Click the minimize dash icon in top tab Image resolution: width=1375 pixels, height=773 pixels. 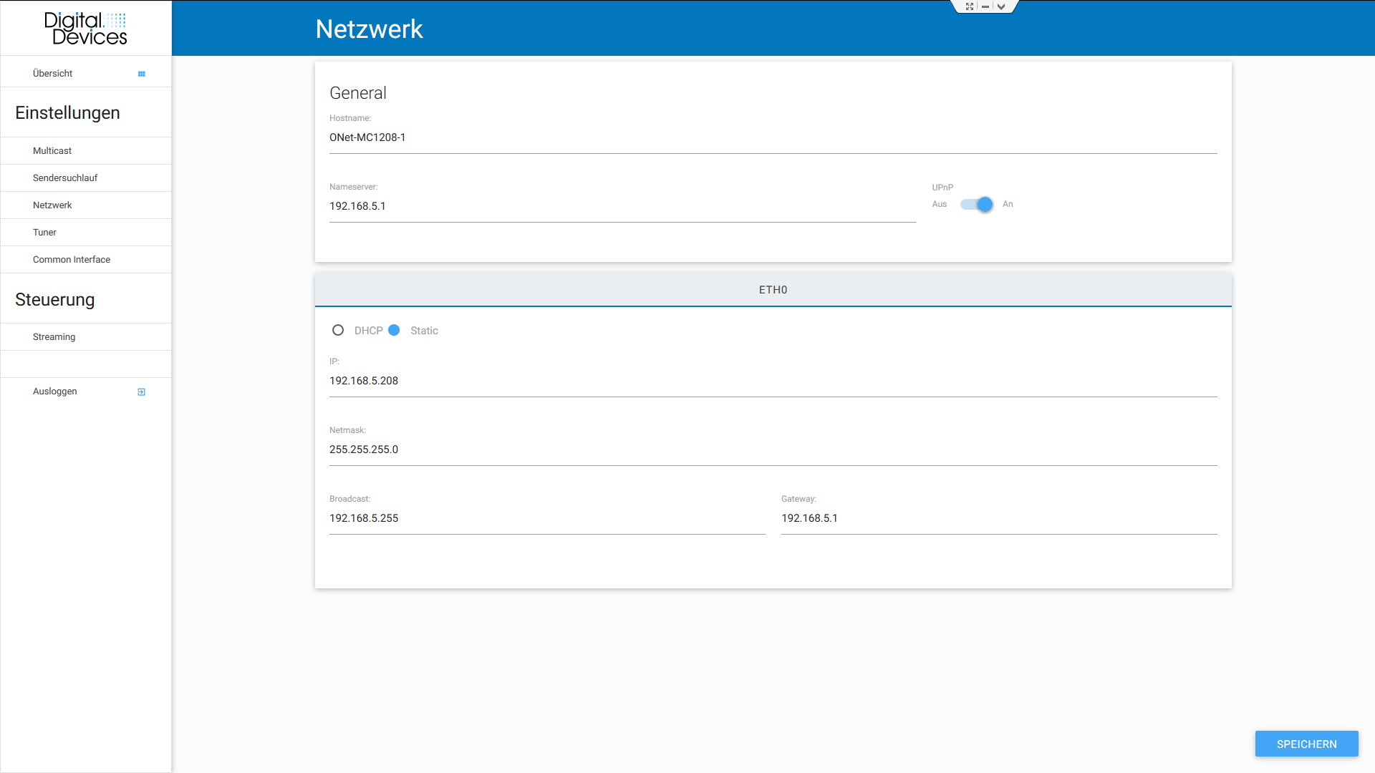(985, 6)
